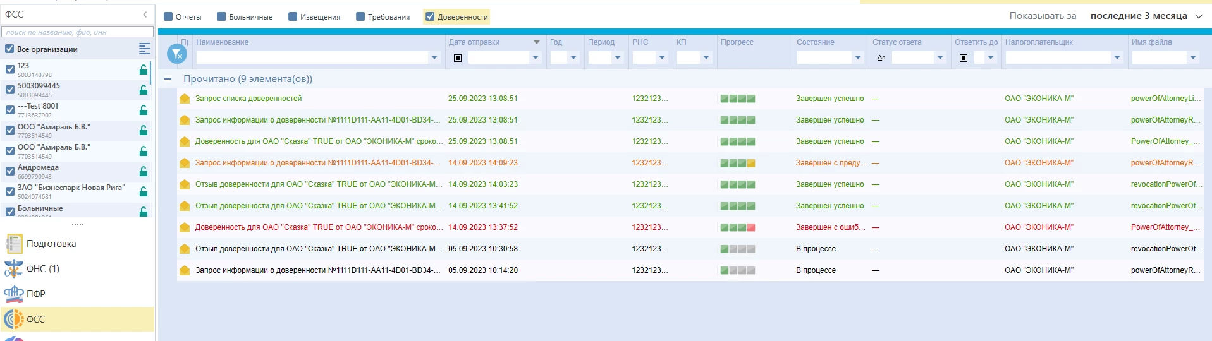Expand the Состояние column filter dropdown

857,57
